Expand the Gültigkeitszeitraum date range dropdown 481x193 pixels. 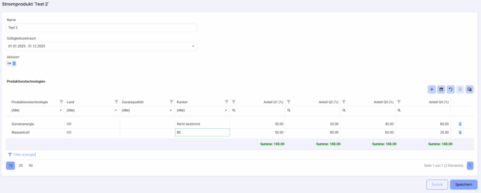[x=193, y=46]
